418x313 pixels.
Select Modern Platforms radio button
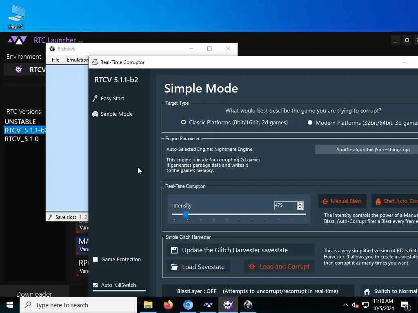tap(310, 123)
